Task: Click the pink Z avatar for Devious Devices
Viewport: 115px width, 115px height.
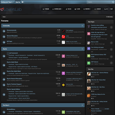Action: click(x=63, y=56)
